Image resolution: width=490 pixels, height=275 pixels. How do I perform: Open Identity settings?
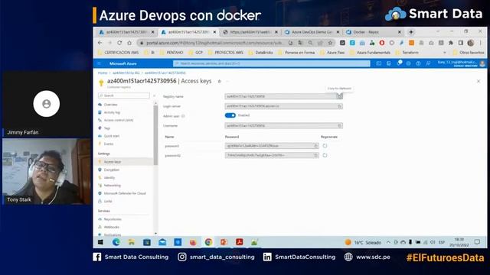tap(109, 178)
